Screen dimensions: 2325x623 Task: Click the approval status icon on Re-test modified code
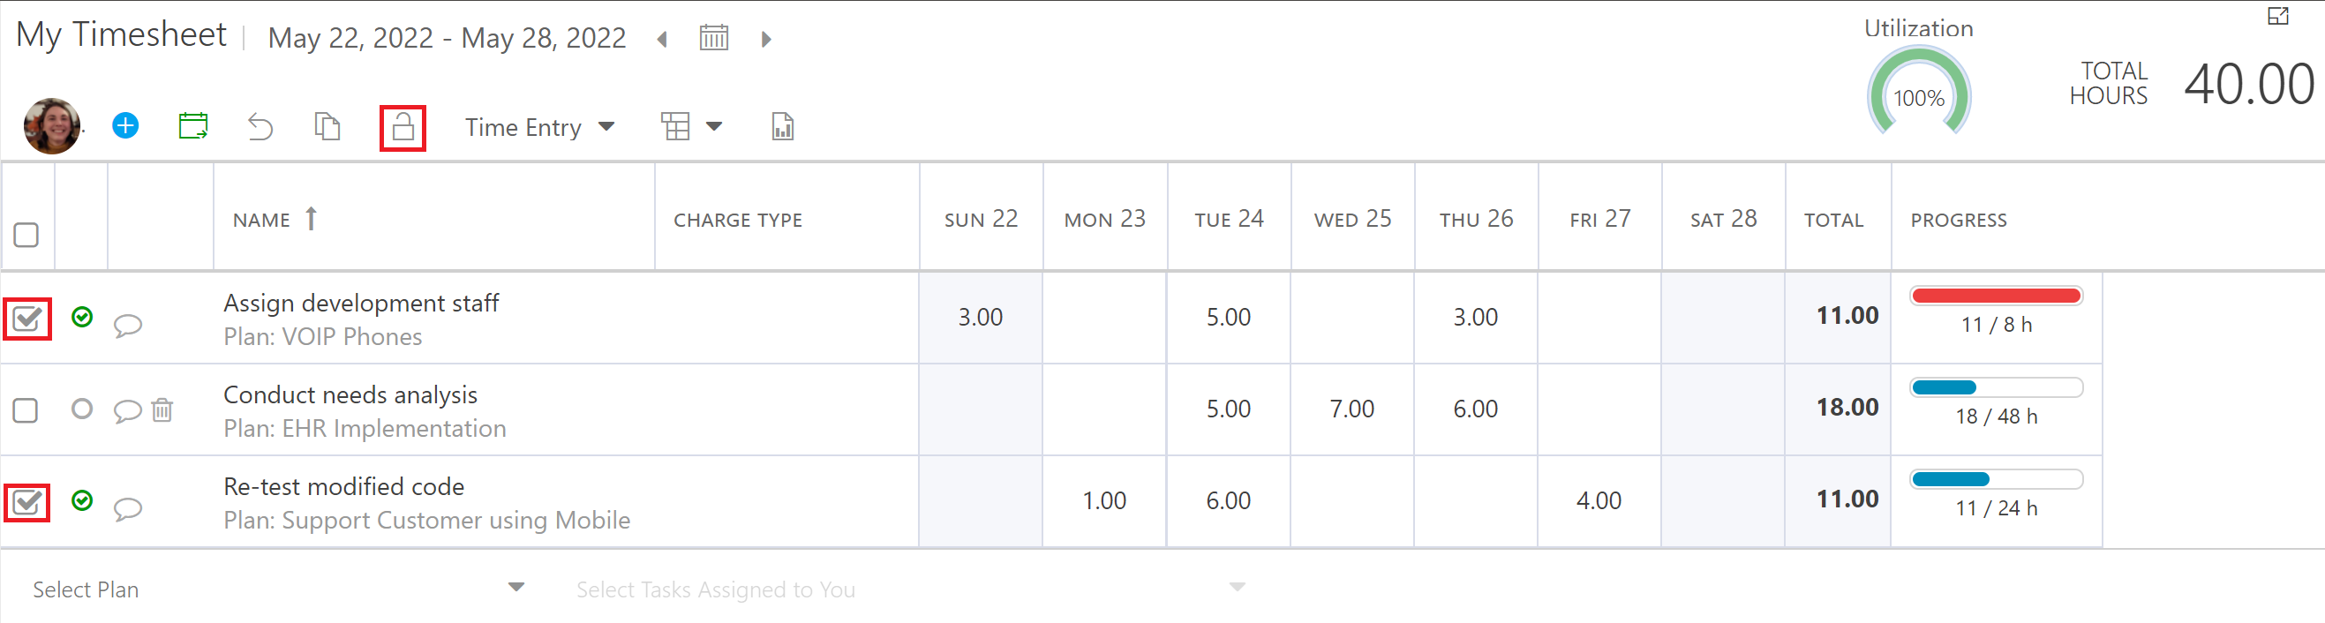81,501
